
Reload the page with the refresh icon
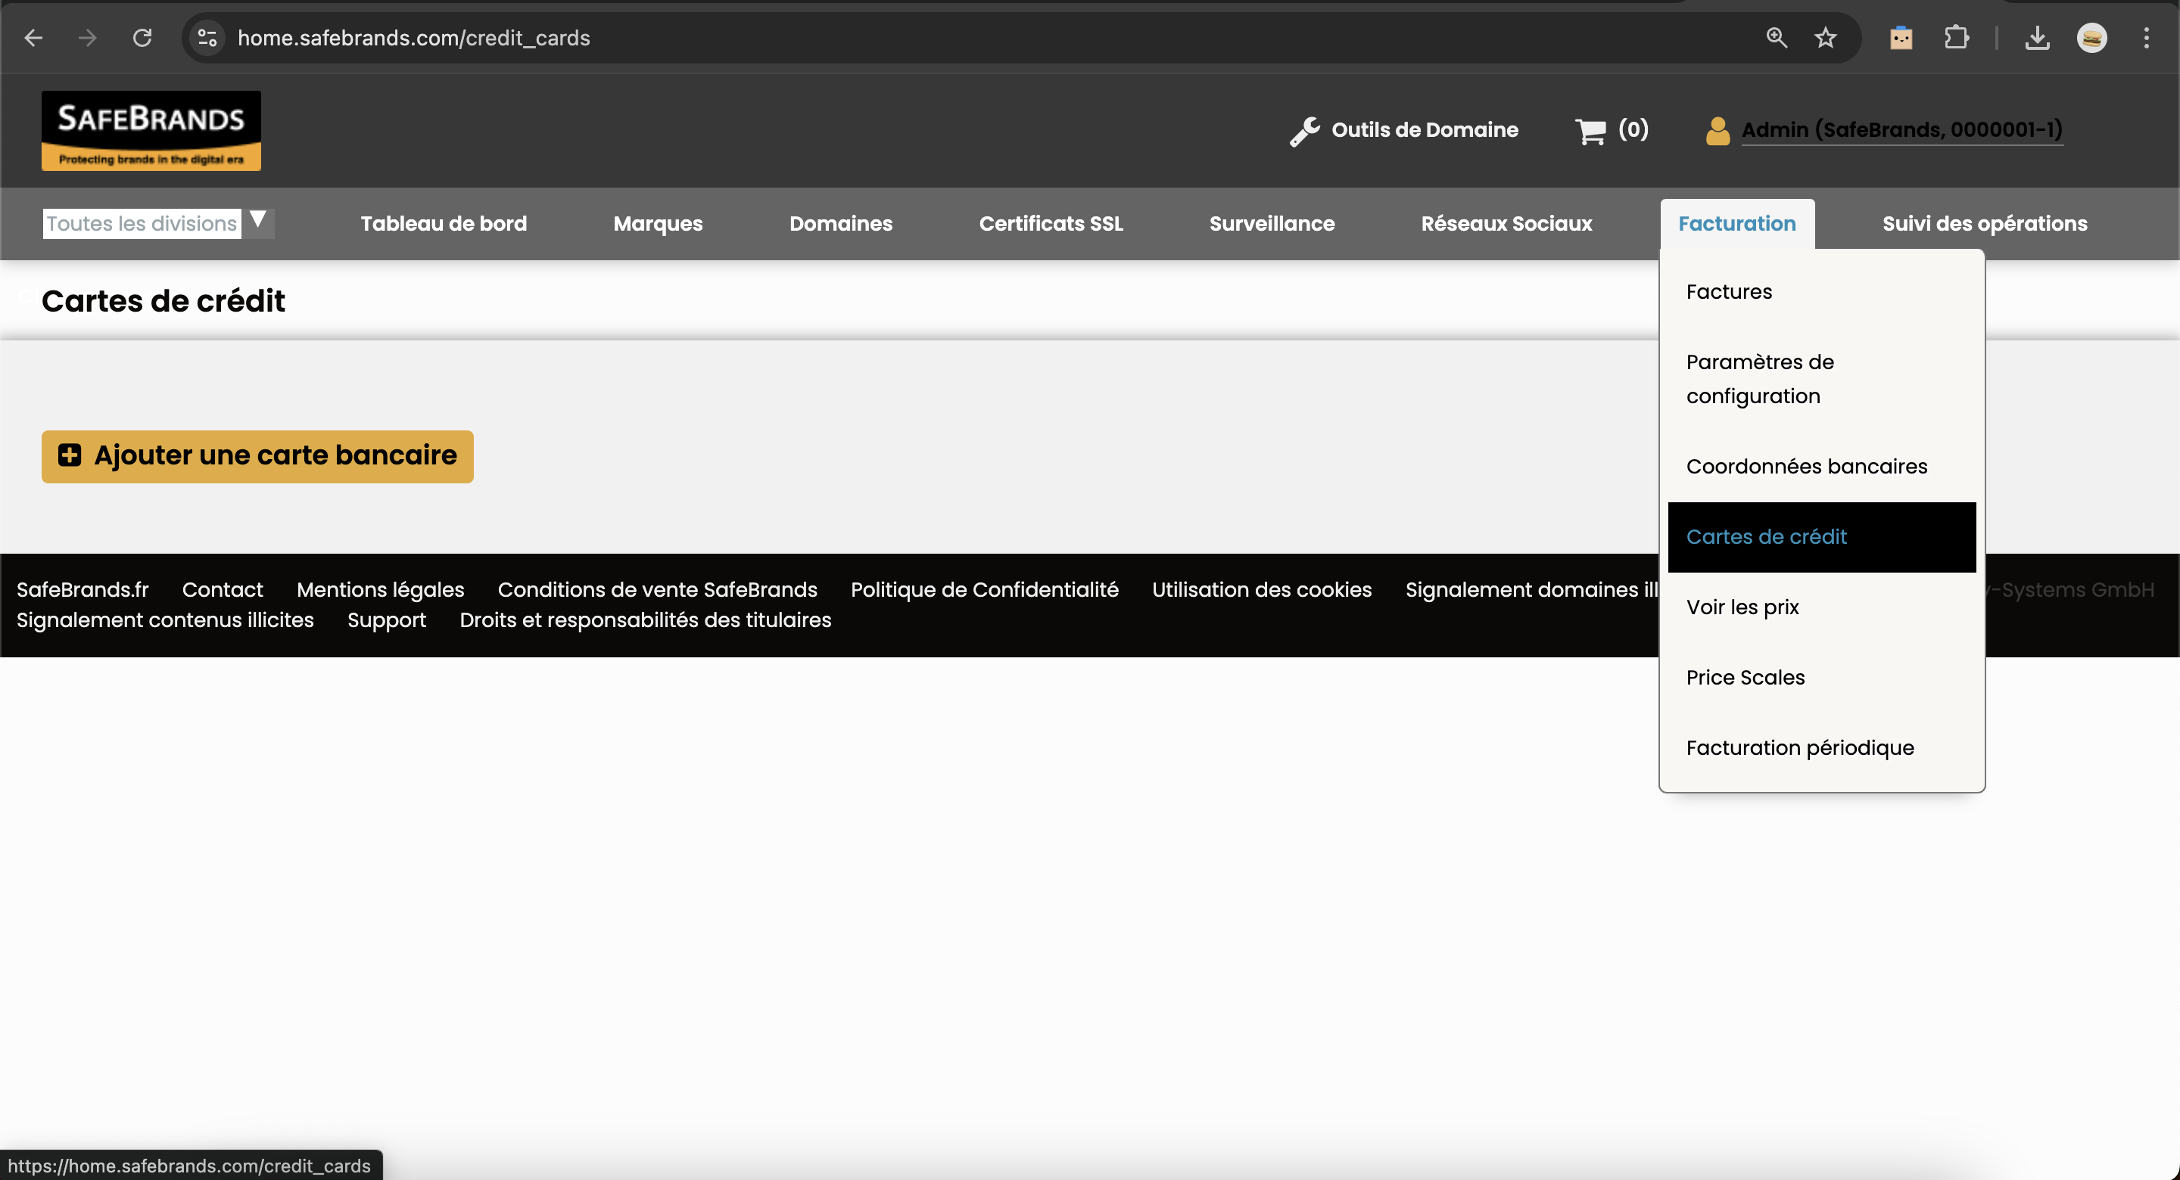pos(142,38)
